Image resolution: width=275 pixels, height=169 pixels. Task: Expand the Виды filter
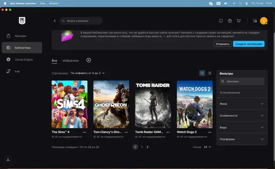point(242,127)
